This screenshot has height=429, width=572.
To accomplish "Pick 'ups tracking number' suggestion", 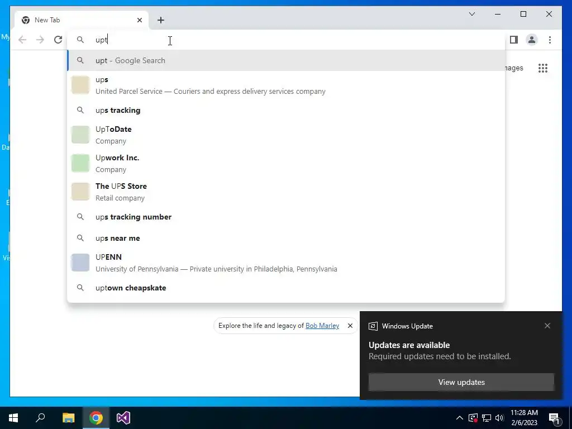I will pos(286,217).
